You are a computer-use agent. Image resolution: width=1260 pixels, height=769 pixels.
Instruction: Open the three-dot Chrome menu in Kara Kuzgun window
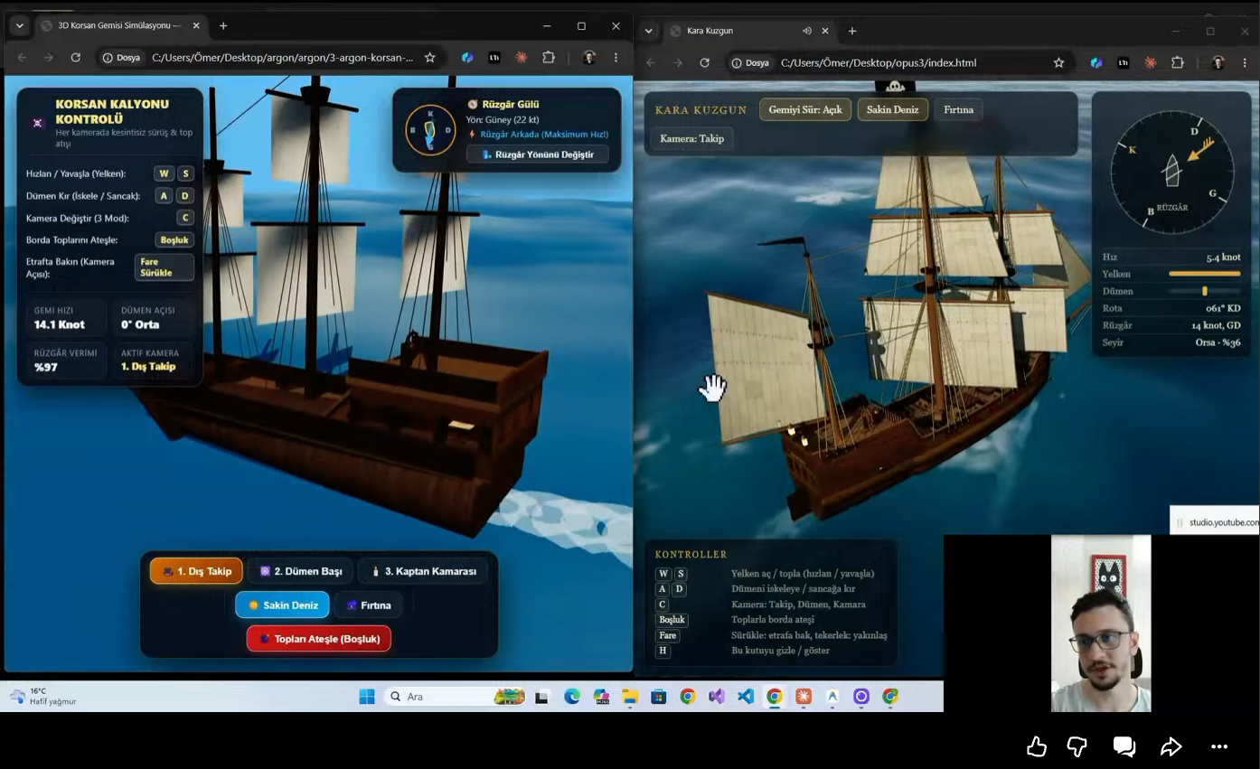pos(1243,62)
